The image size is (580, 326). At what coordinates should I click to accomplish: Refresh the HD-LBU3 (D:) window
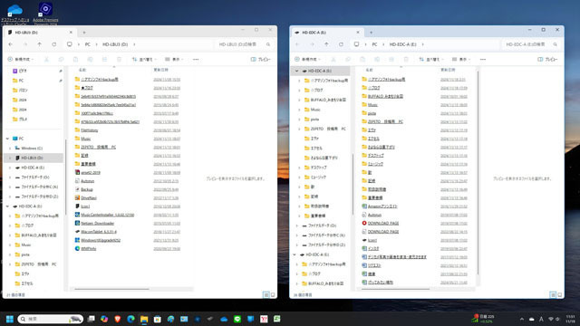(54, 44)
